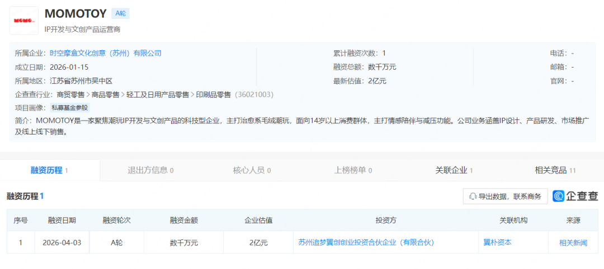The height and width of the screenshot is (269, 604).
Task: Click the MOMOTOY company logo thumbnail
Action: [x=24, y=20]
